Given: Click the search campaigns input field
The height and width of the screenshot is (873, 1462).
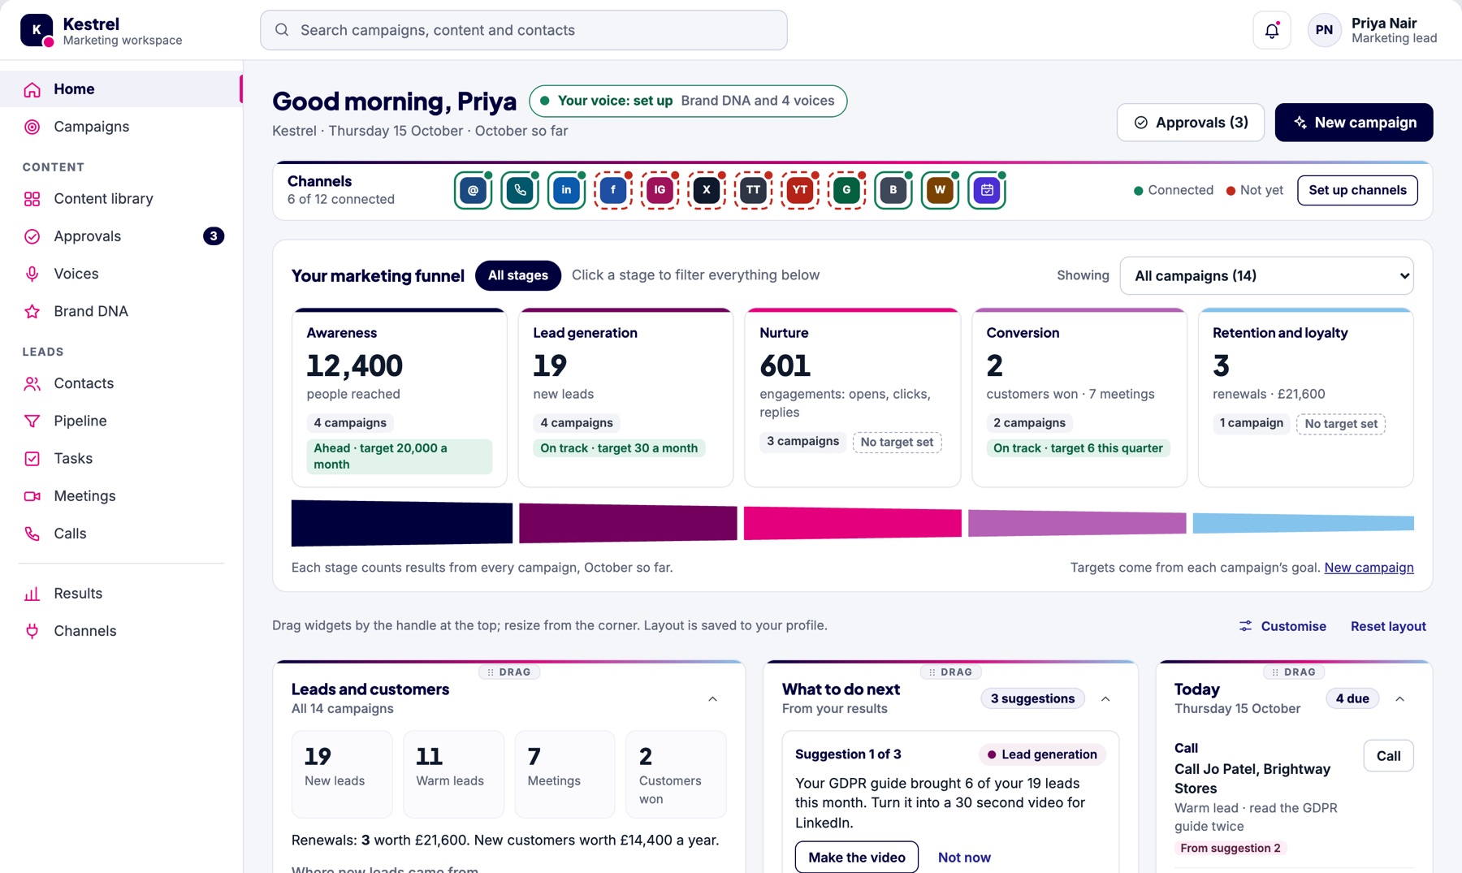Looking at the screenshot, I should tap(524, 30).
